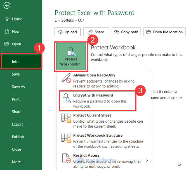Click the Open file location folder icon
This screenshot has height=170, width=193.
click(149, 32)
